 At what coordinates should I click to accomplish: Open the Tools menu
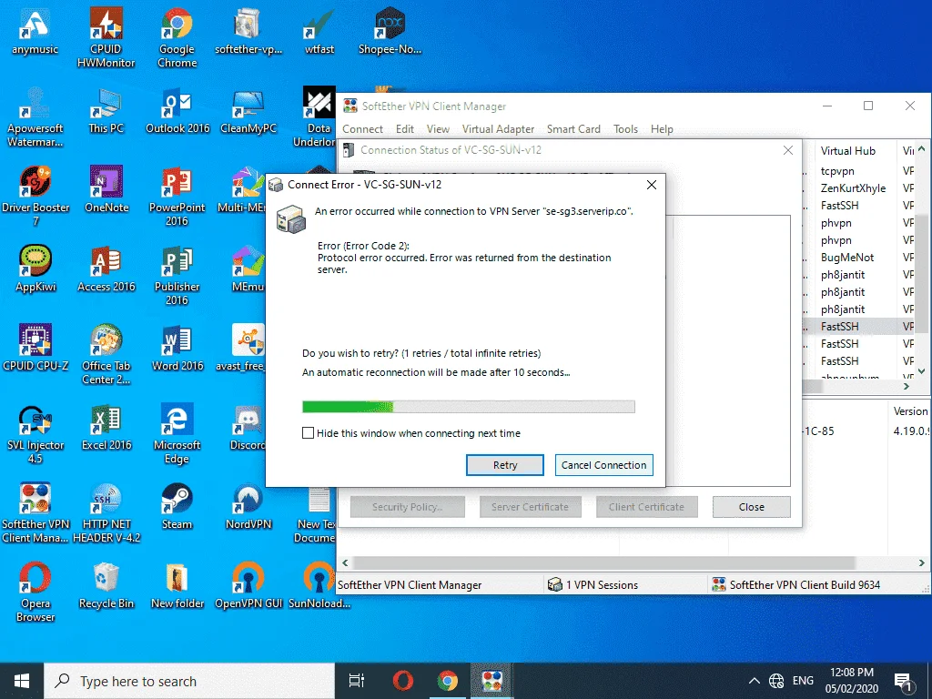(x=625, y=129)
